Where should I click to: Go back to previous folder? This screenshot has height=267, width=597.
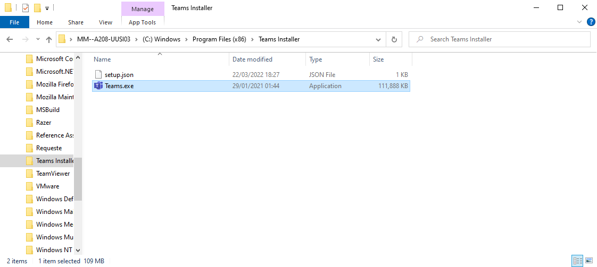10,39
